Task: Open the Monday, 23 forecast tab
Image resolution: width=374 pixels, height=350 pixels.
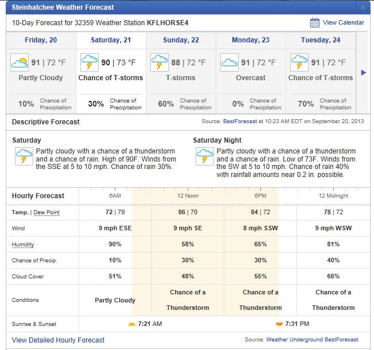Action: pos(250,40)
